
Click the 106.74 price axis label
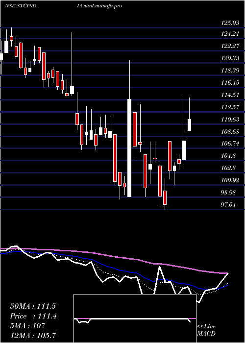(229, 144)
